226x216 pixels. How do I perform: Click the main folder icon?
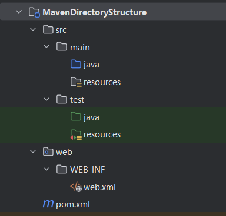point(62,47)
